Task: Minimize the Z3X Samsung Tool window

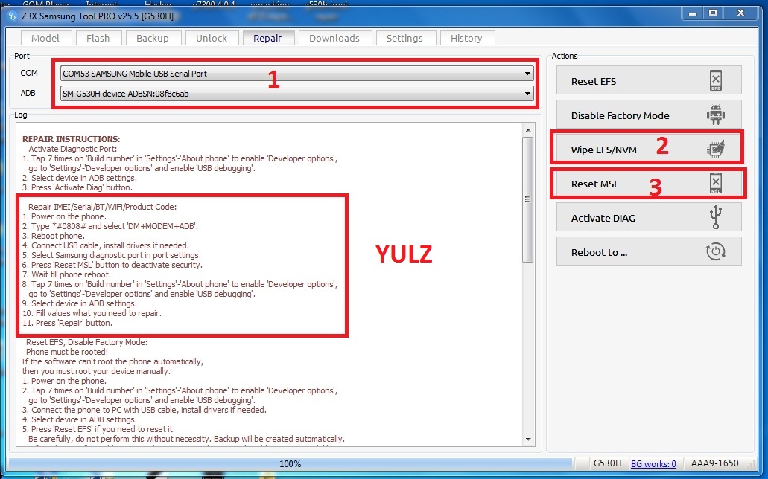Action: [x=693, y=13]
